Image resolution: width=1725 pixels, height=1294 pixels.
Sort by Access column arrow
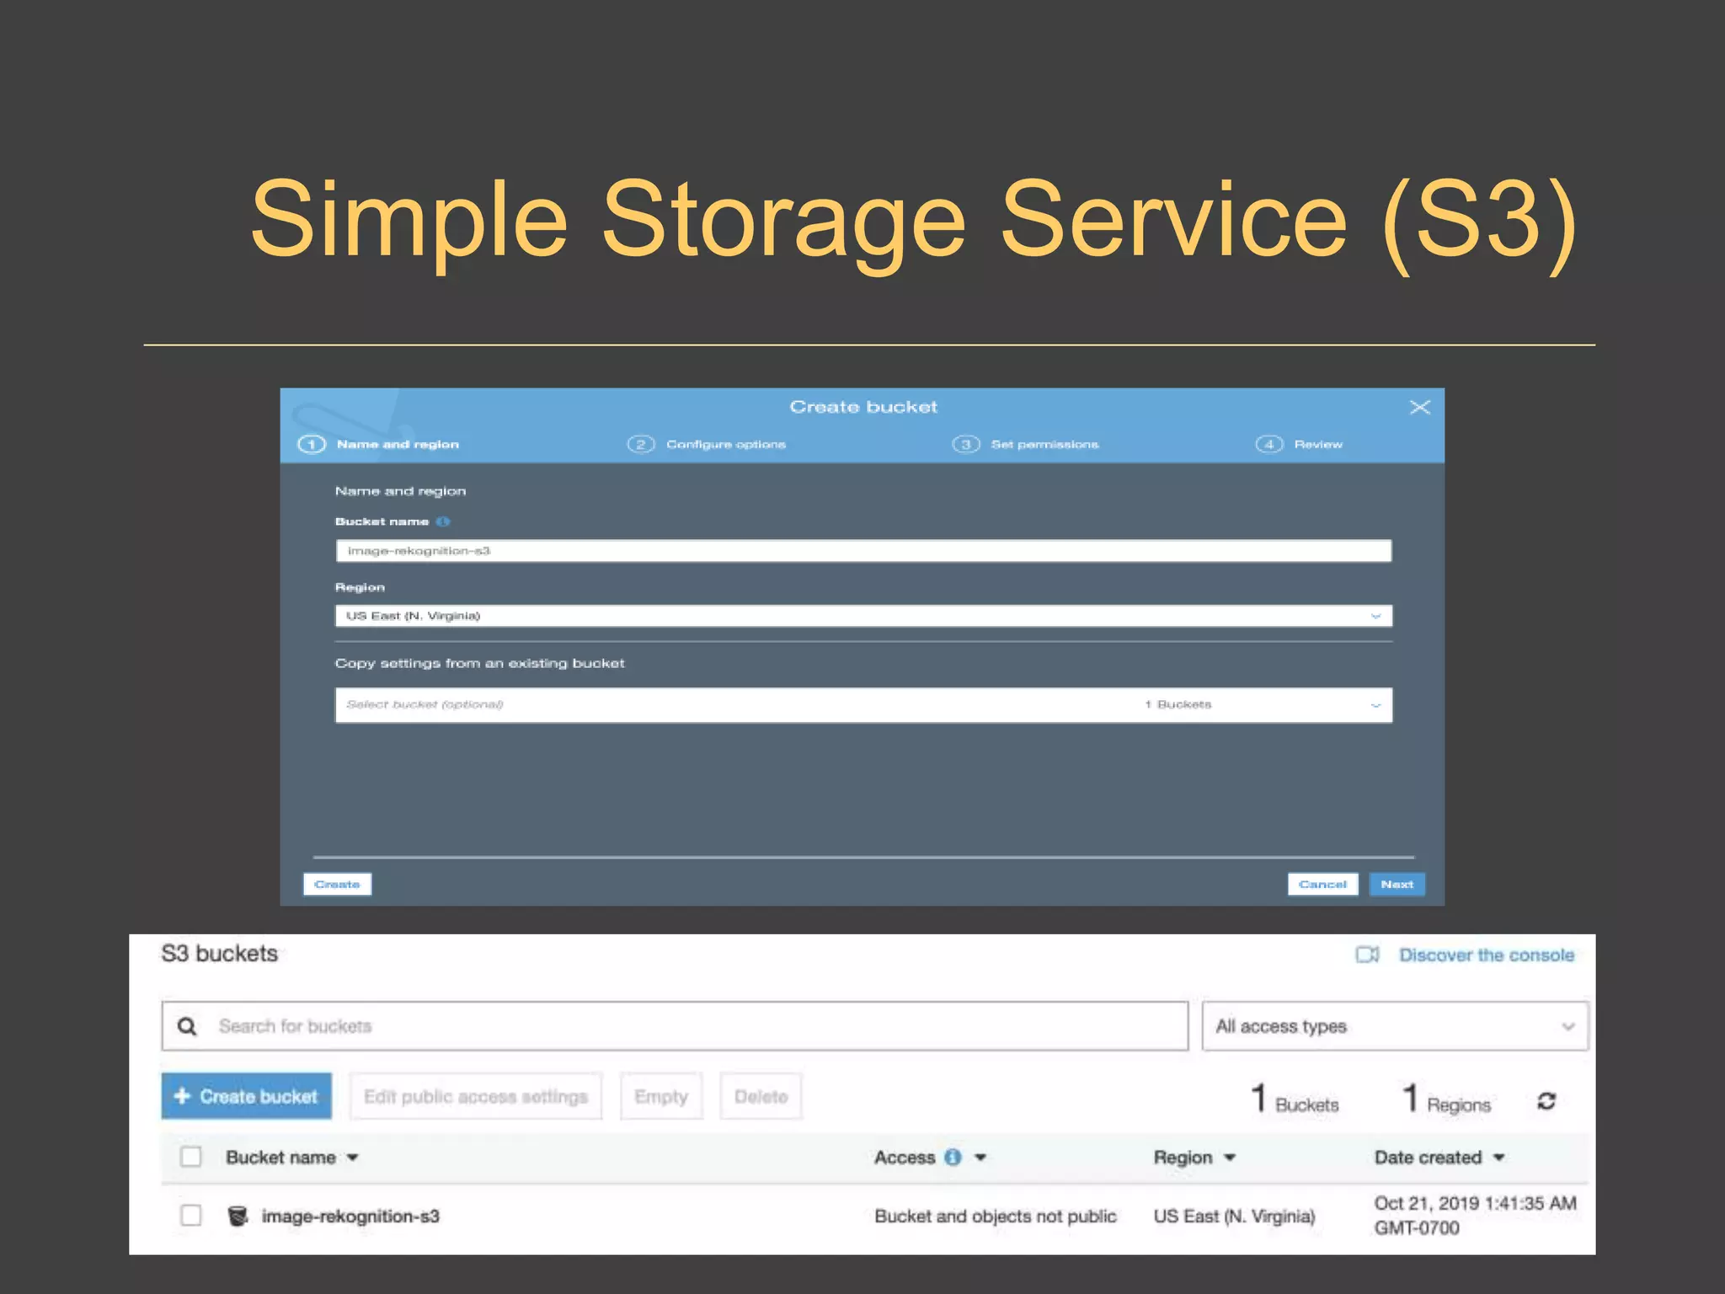tap(980, 1158)
